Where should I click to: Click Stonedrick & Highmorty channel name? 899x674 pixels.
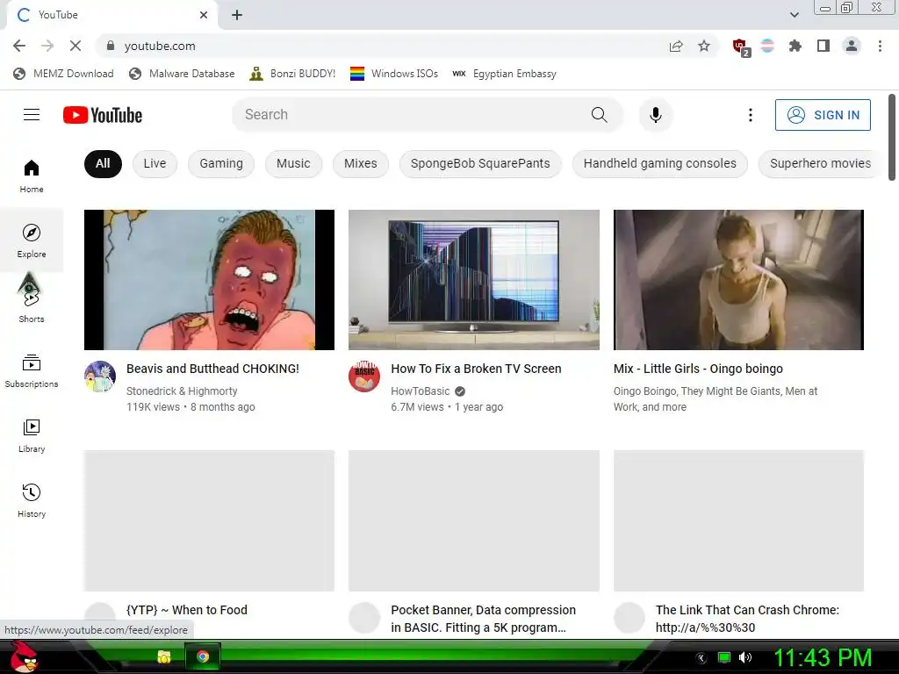coord(182,391)
